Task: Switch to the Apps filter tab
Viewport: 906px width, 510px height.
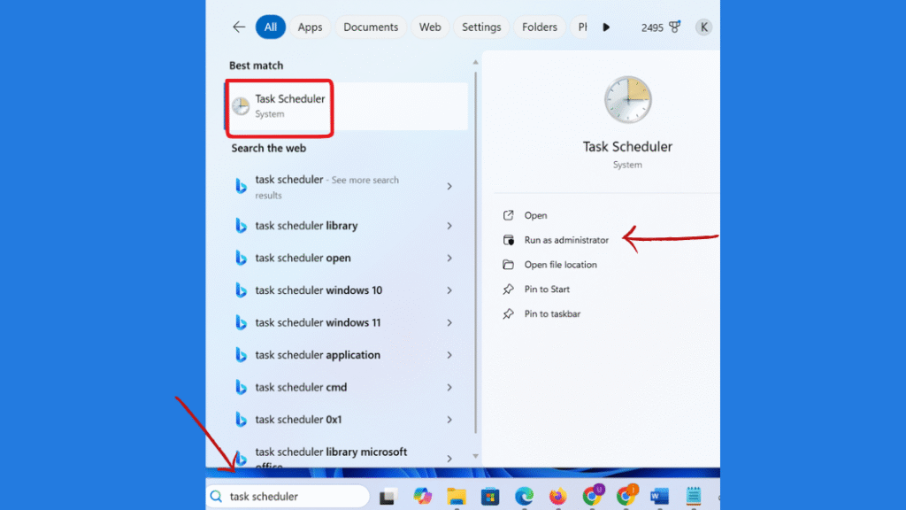Action: pyautogui.click(x=310, y=27)
